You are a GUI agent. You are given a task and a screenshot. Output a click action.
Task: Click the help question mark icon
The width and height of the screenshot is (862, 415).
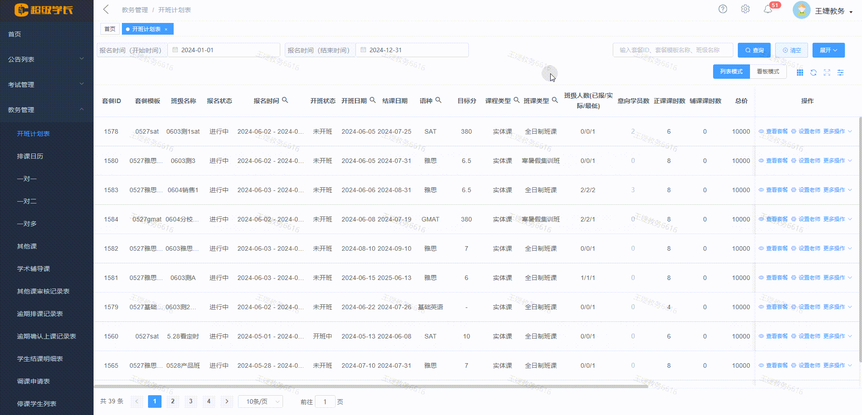(x=723, y=9)
